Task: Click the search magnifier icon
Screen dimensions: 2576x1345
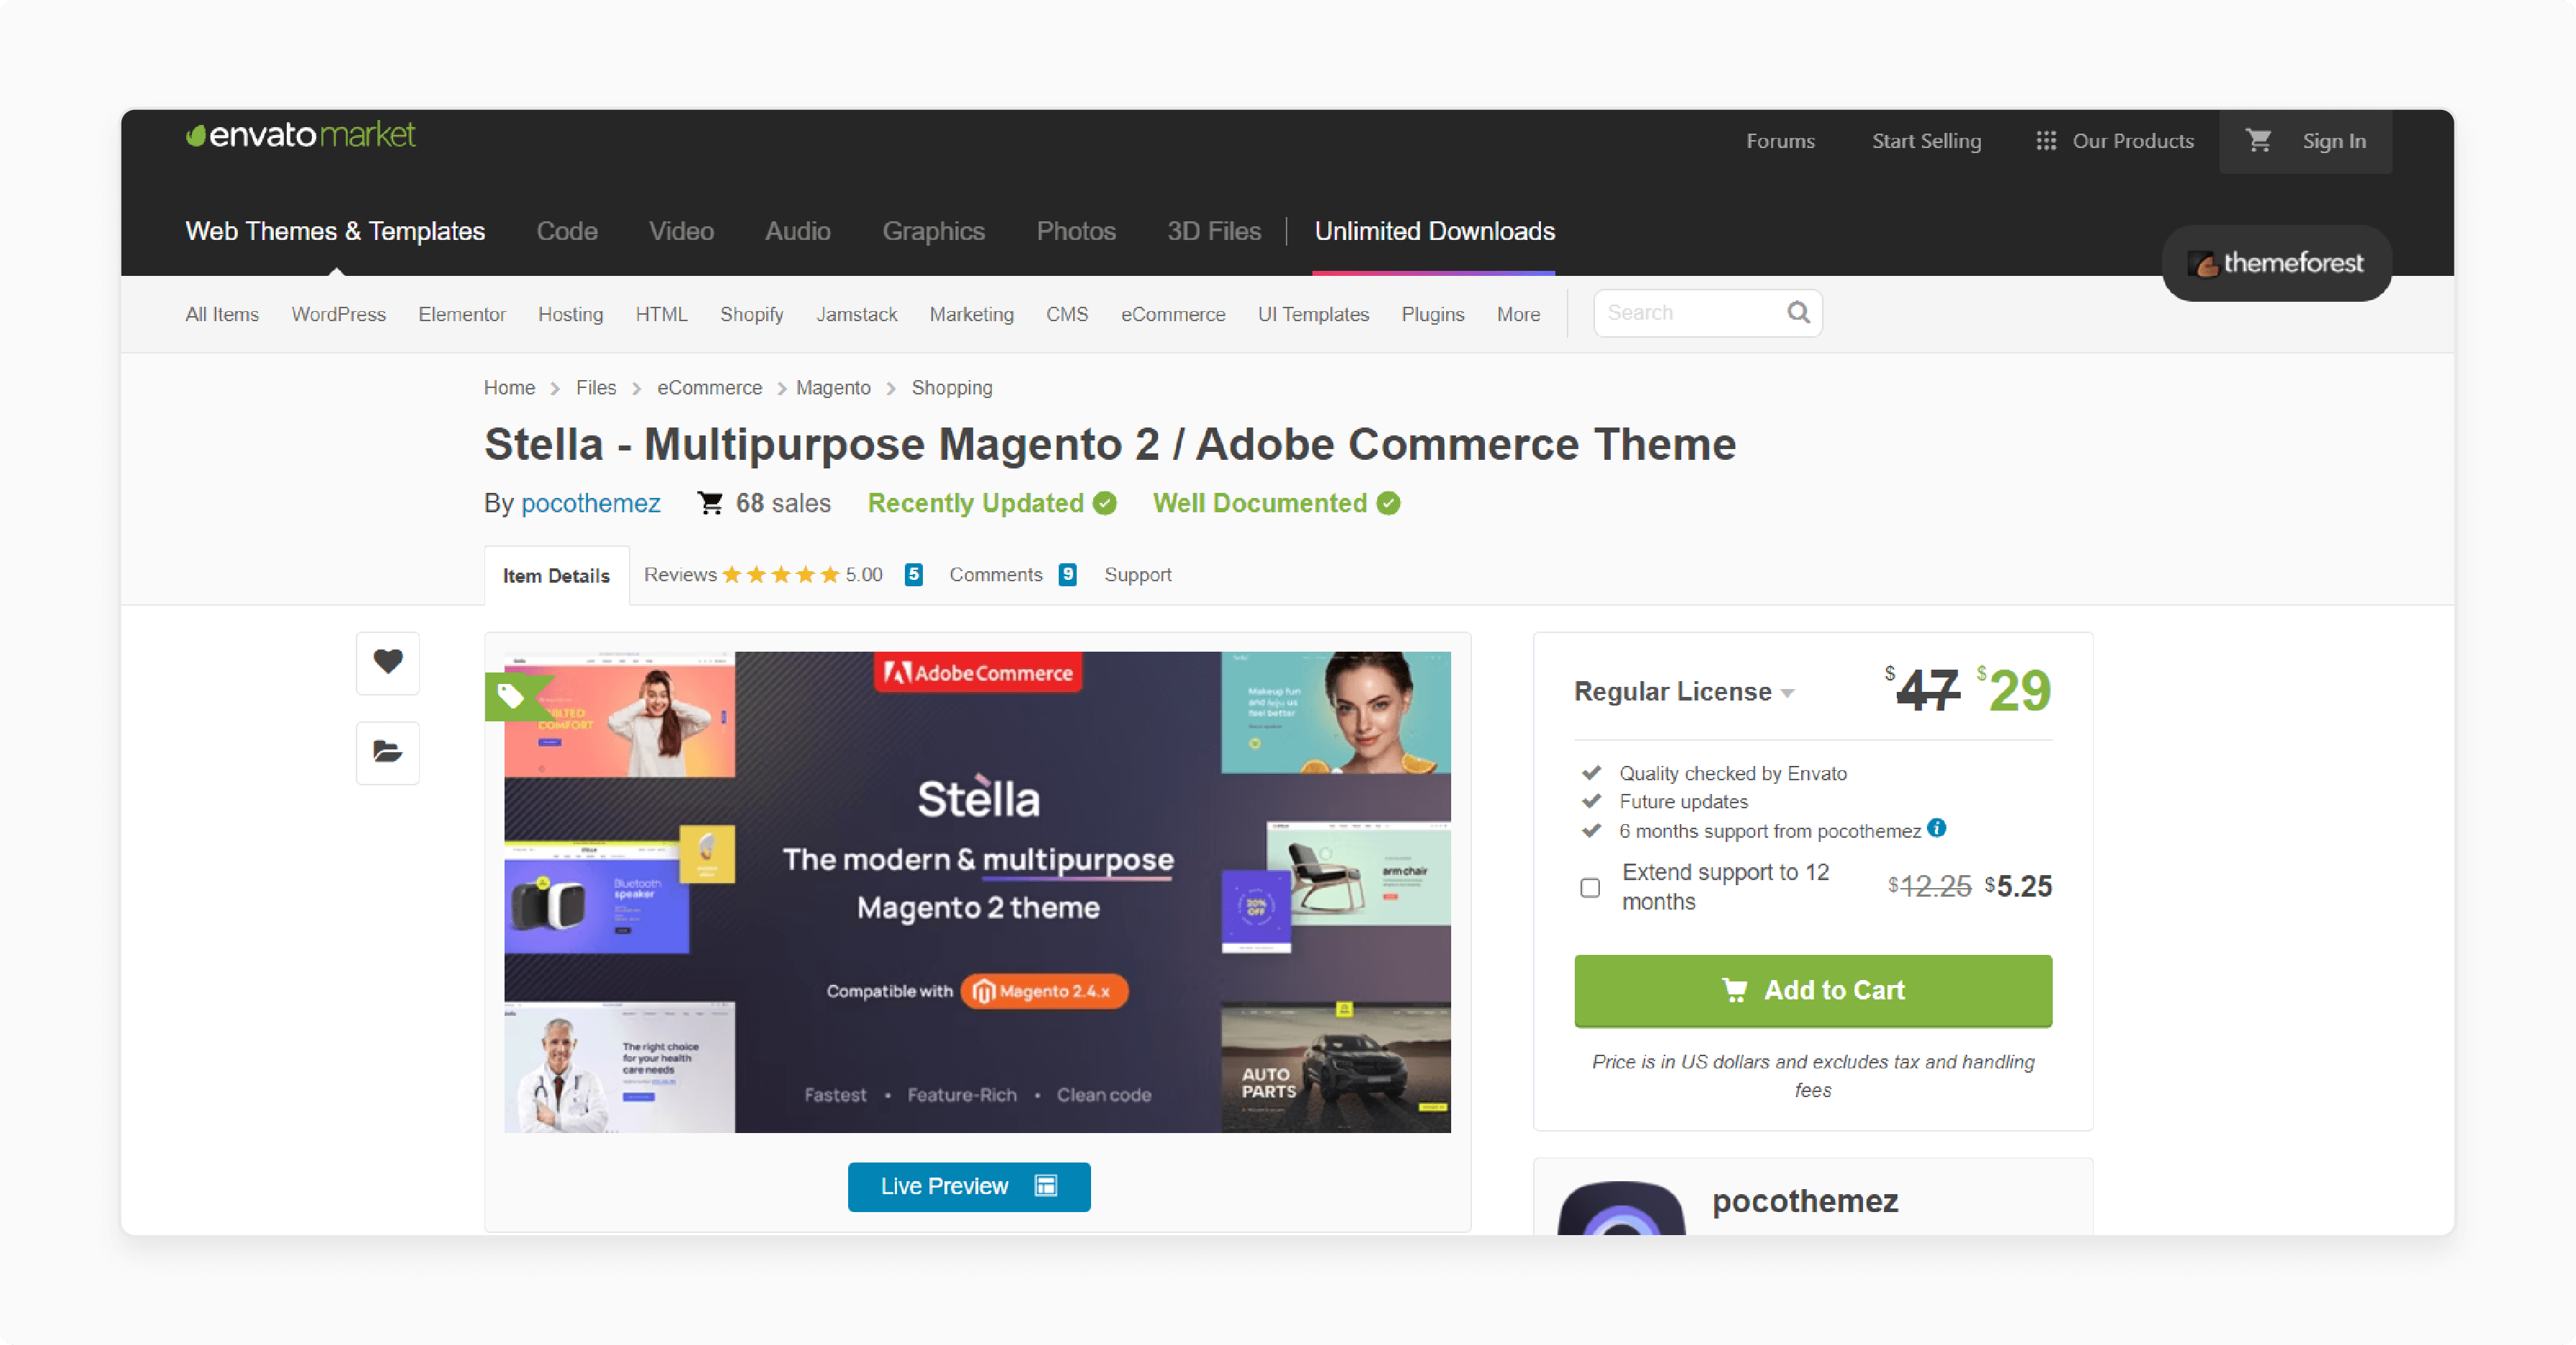Action: (1798, 313)
